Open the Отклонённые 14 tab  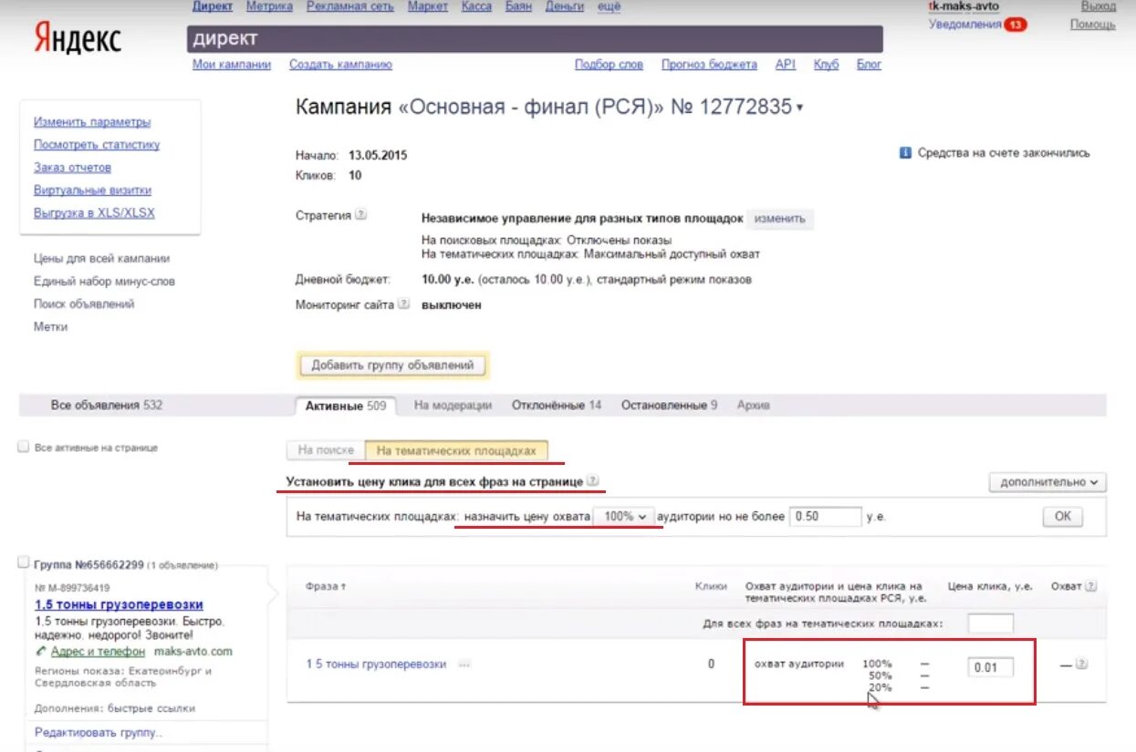[x=557, y=406]
